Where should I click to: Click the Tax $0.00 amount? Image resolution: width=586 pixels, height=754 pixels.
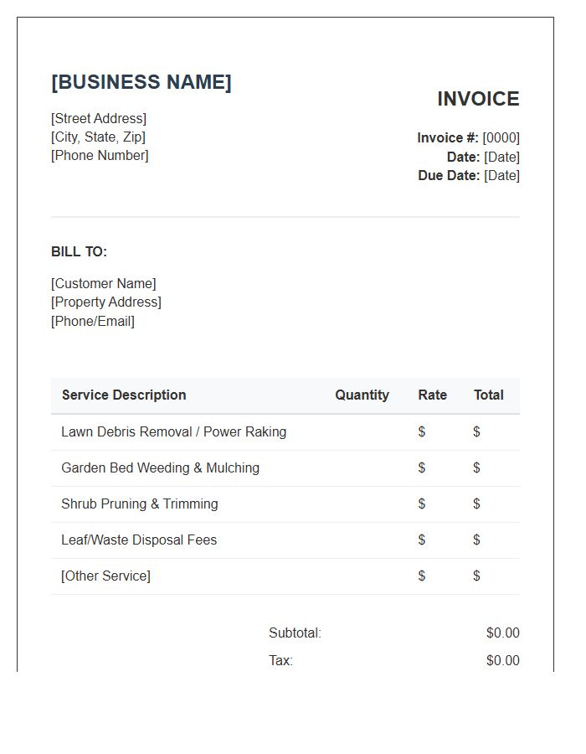pos(503,661)
